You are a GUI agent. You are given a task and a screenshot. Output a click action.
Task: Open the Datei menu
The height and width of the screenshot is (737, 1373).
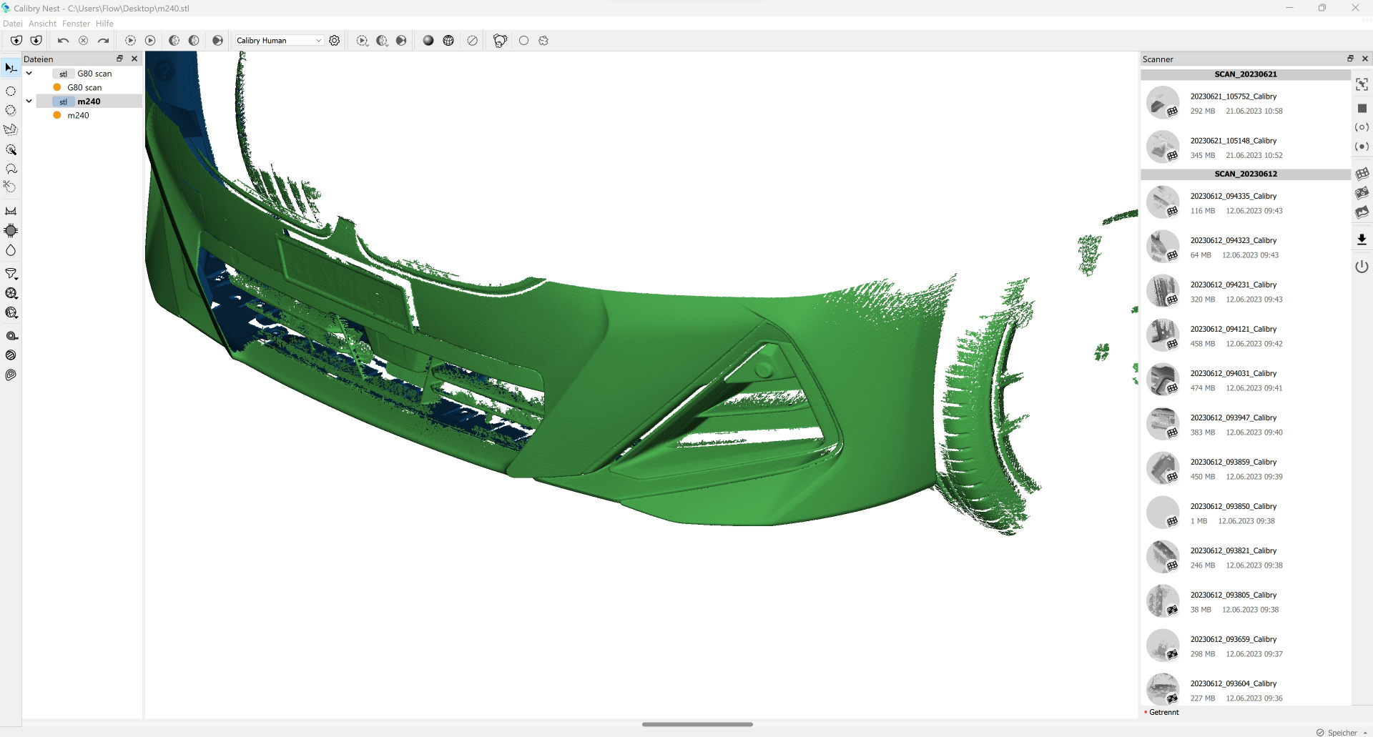12,24
